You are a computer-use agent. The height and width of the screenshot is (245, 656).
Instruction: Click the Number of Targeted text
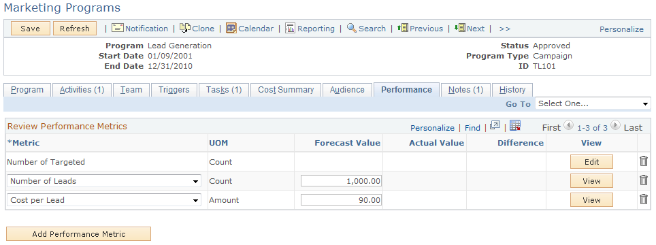tap(46, 162)
